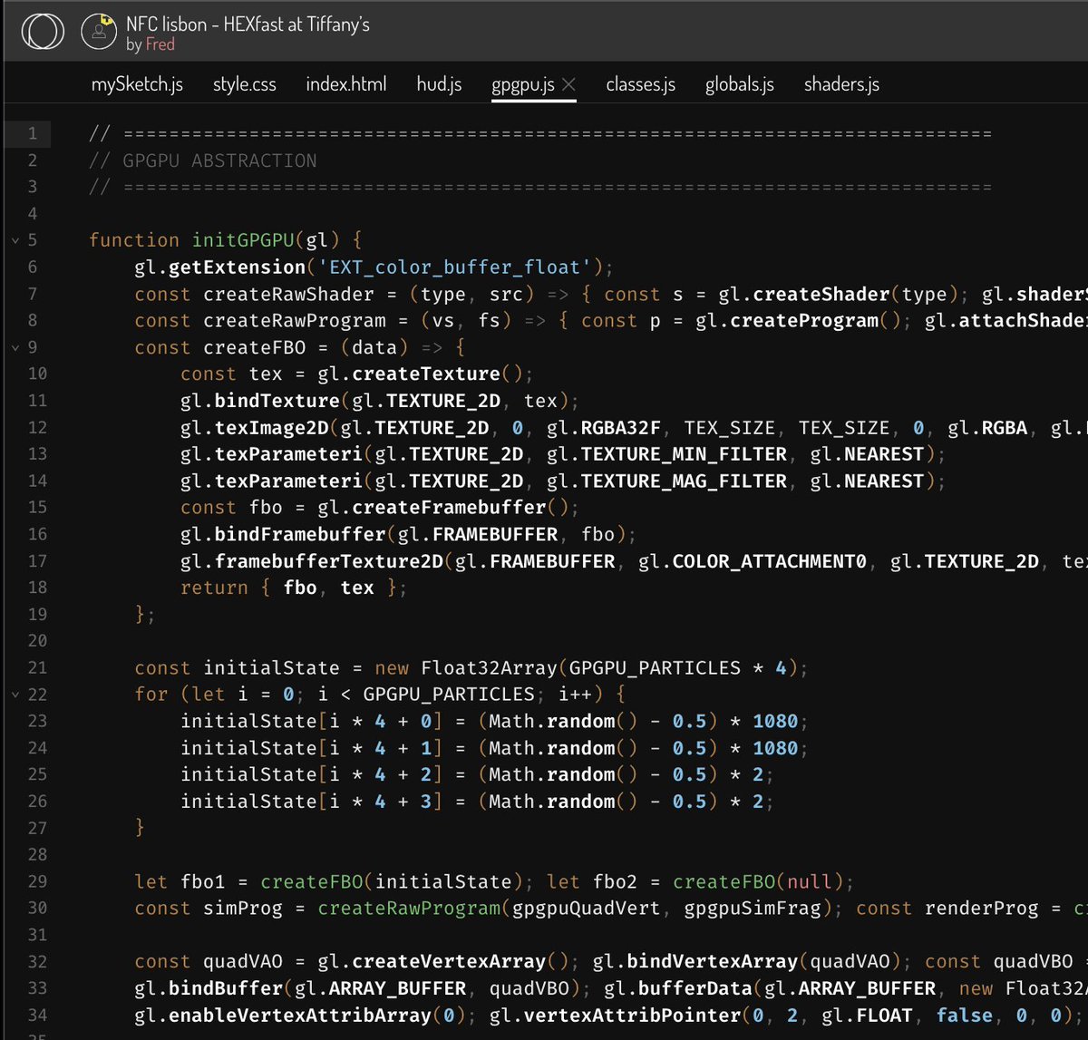Click line number 1 in the gutter
The width and height of the screenshot is (1088, 1040).
pos(33,133)
